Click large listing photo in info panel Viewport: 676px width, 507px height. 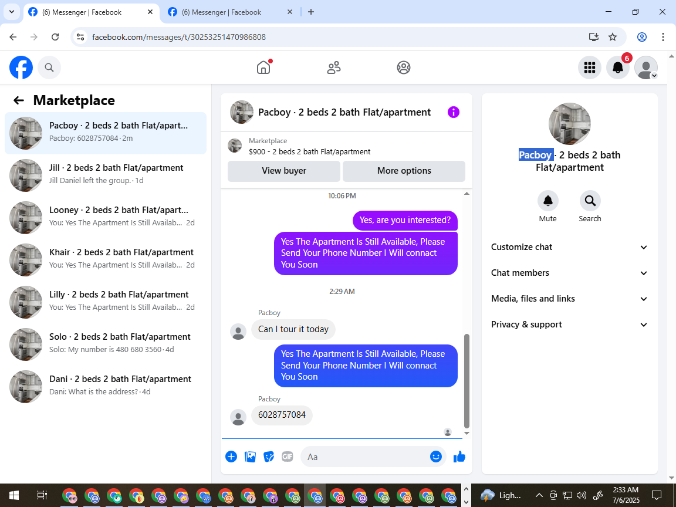coord(570,124)
